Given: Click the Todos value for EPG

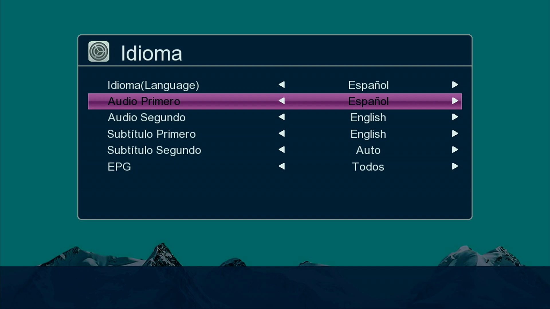Looking at the screenshot, I should pos(368,167).
